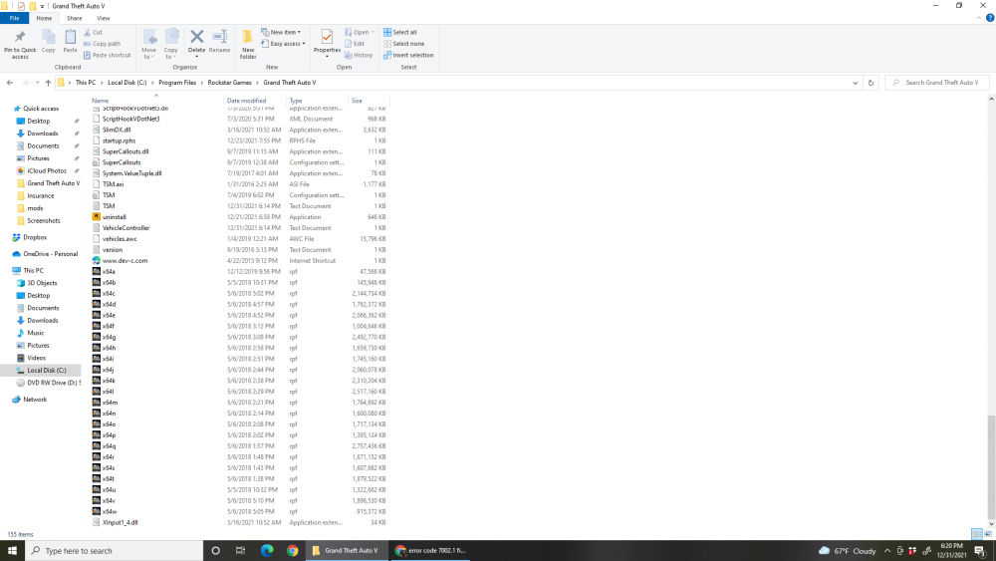Switch to the Share ribbon tab

click(x=75, y=18)
